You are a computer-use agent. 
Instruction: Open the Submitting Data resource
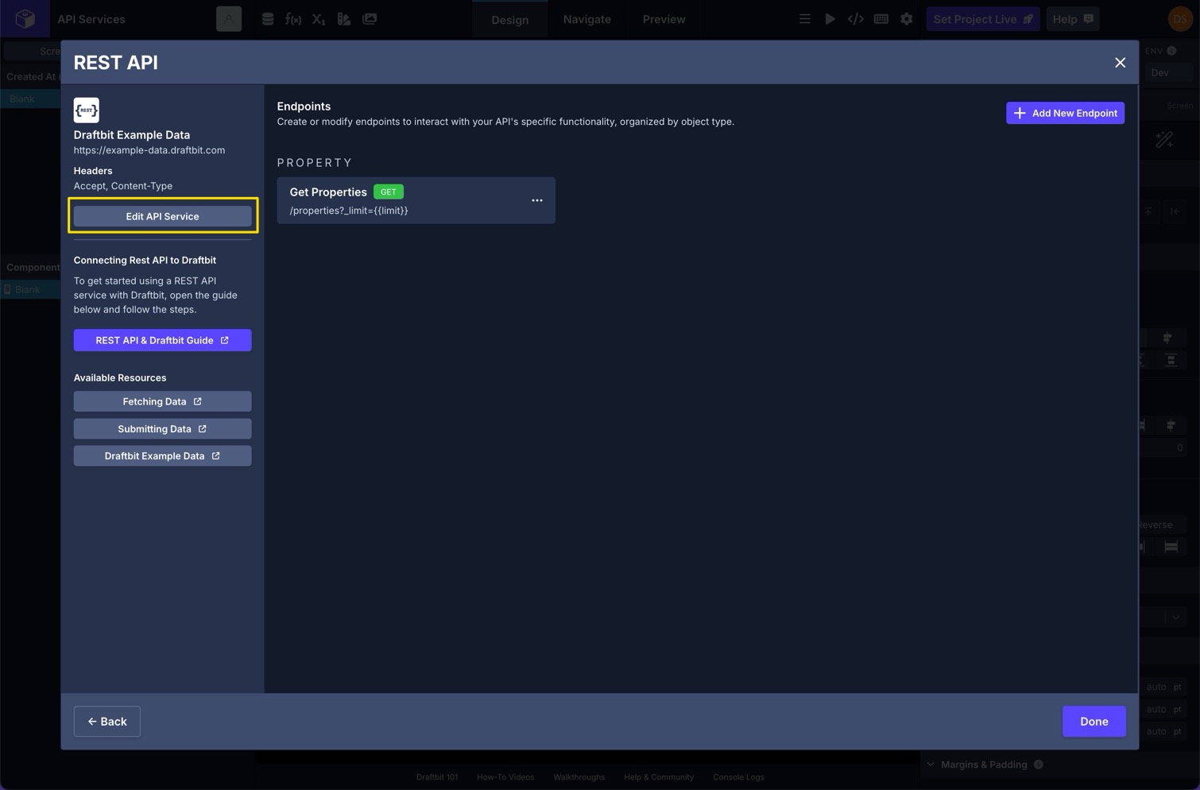coord(162,428)
